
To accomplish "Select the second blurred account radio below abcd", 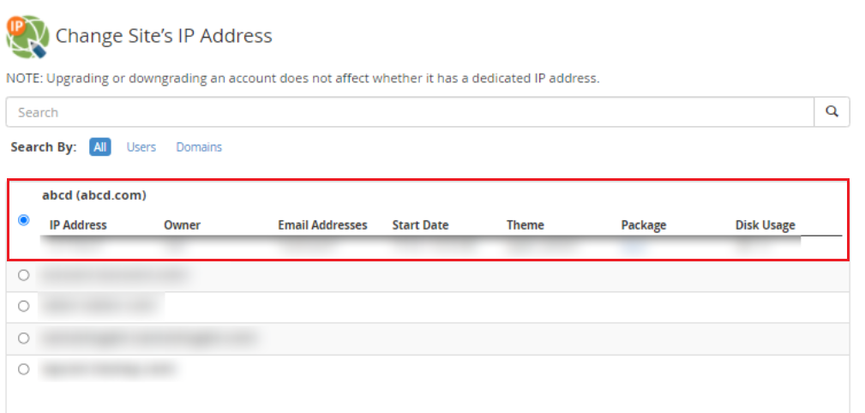I will coord(24,306).
